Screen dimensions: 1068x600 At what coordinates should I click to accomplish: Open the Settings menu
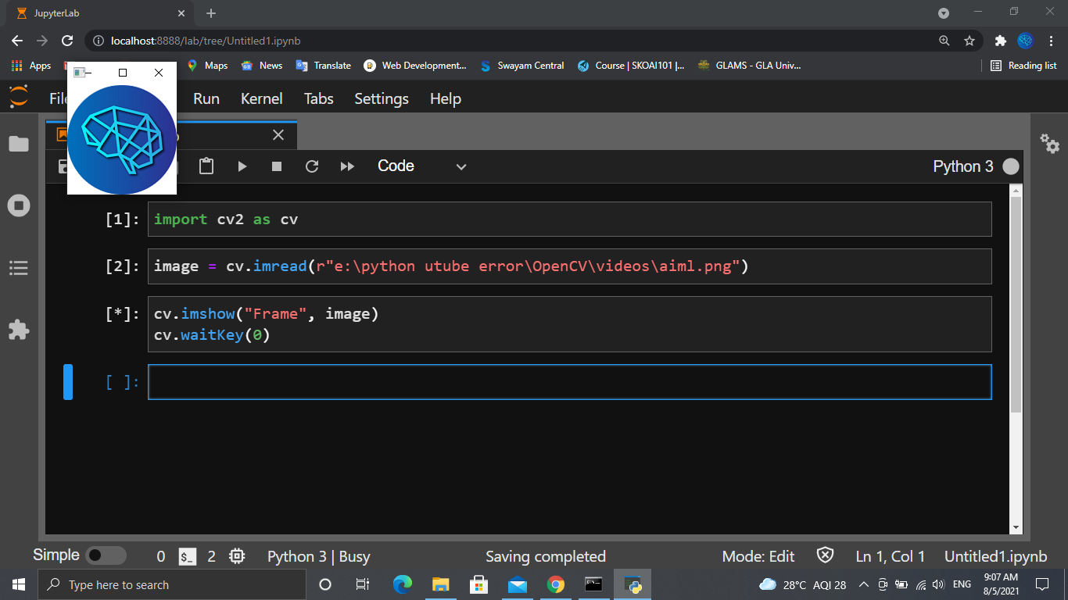tap(382, 98)
